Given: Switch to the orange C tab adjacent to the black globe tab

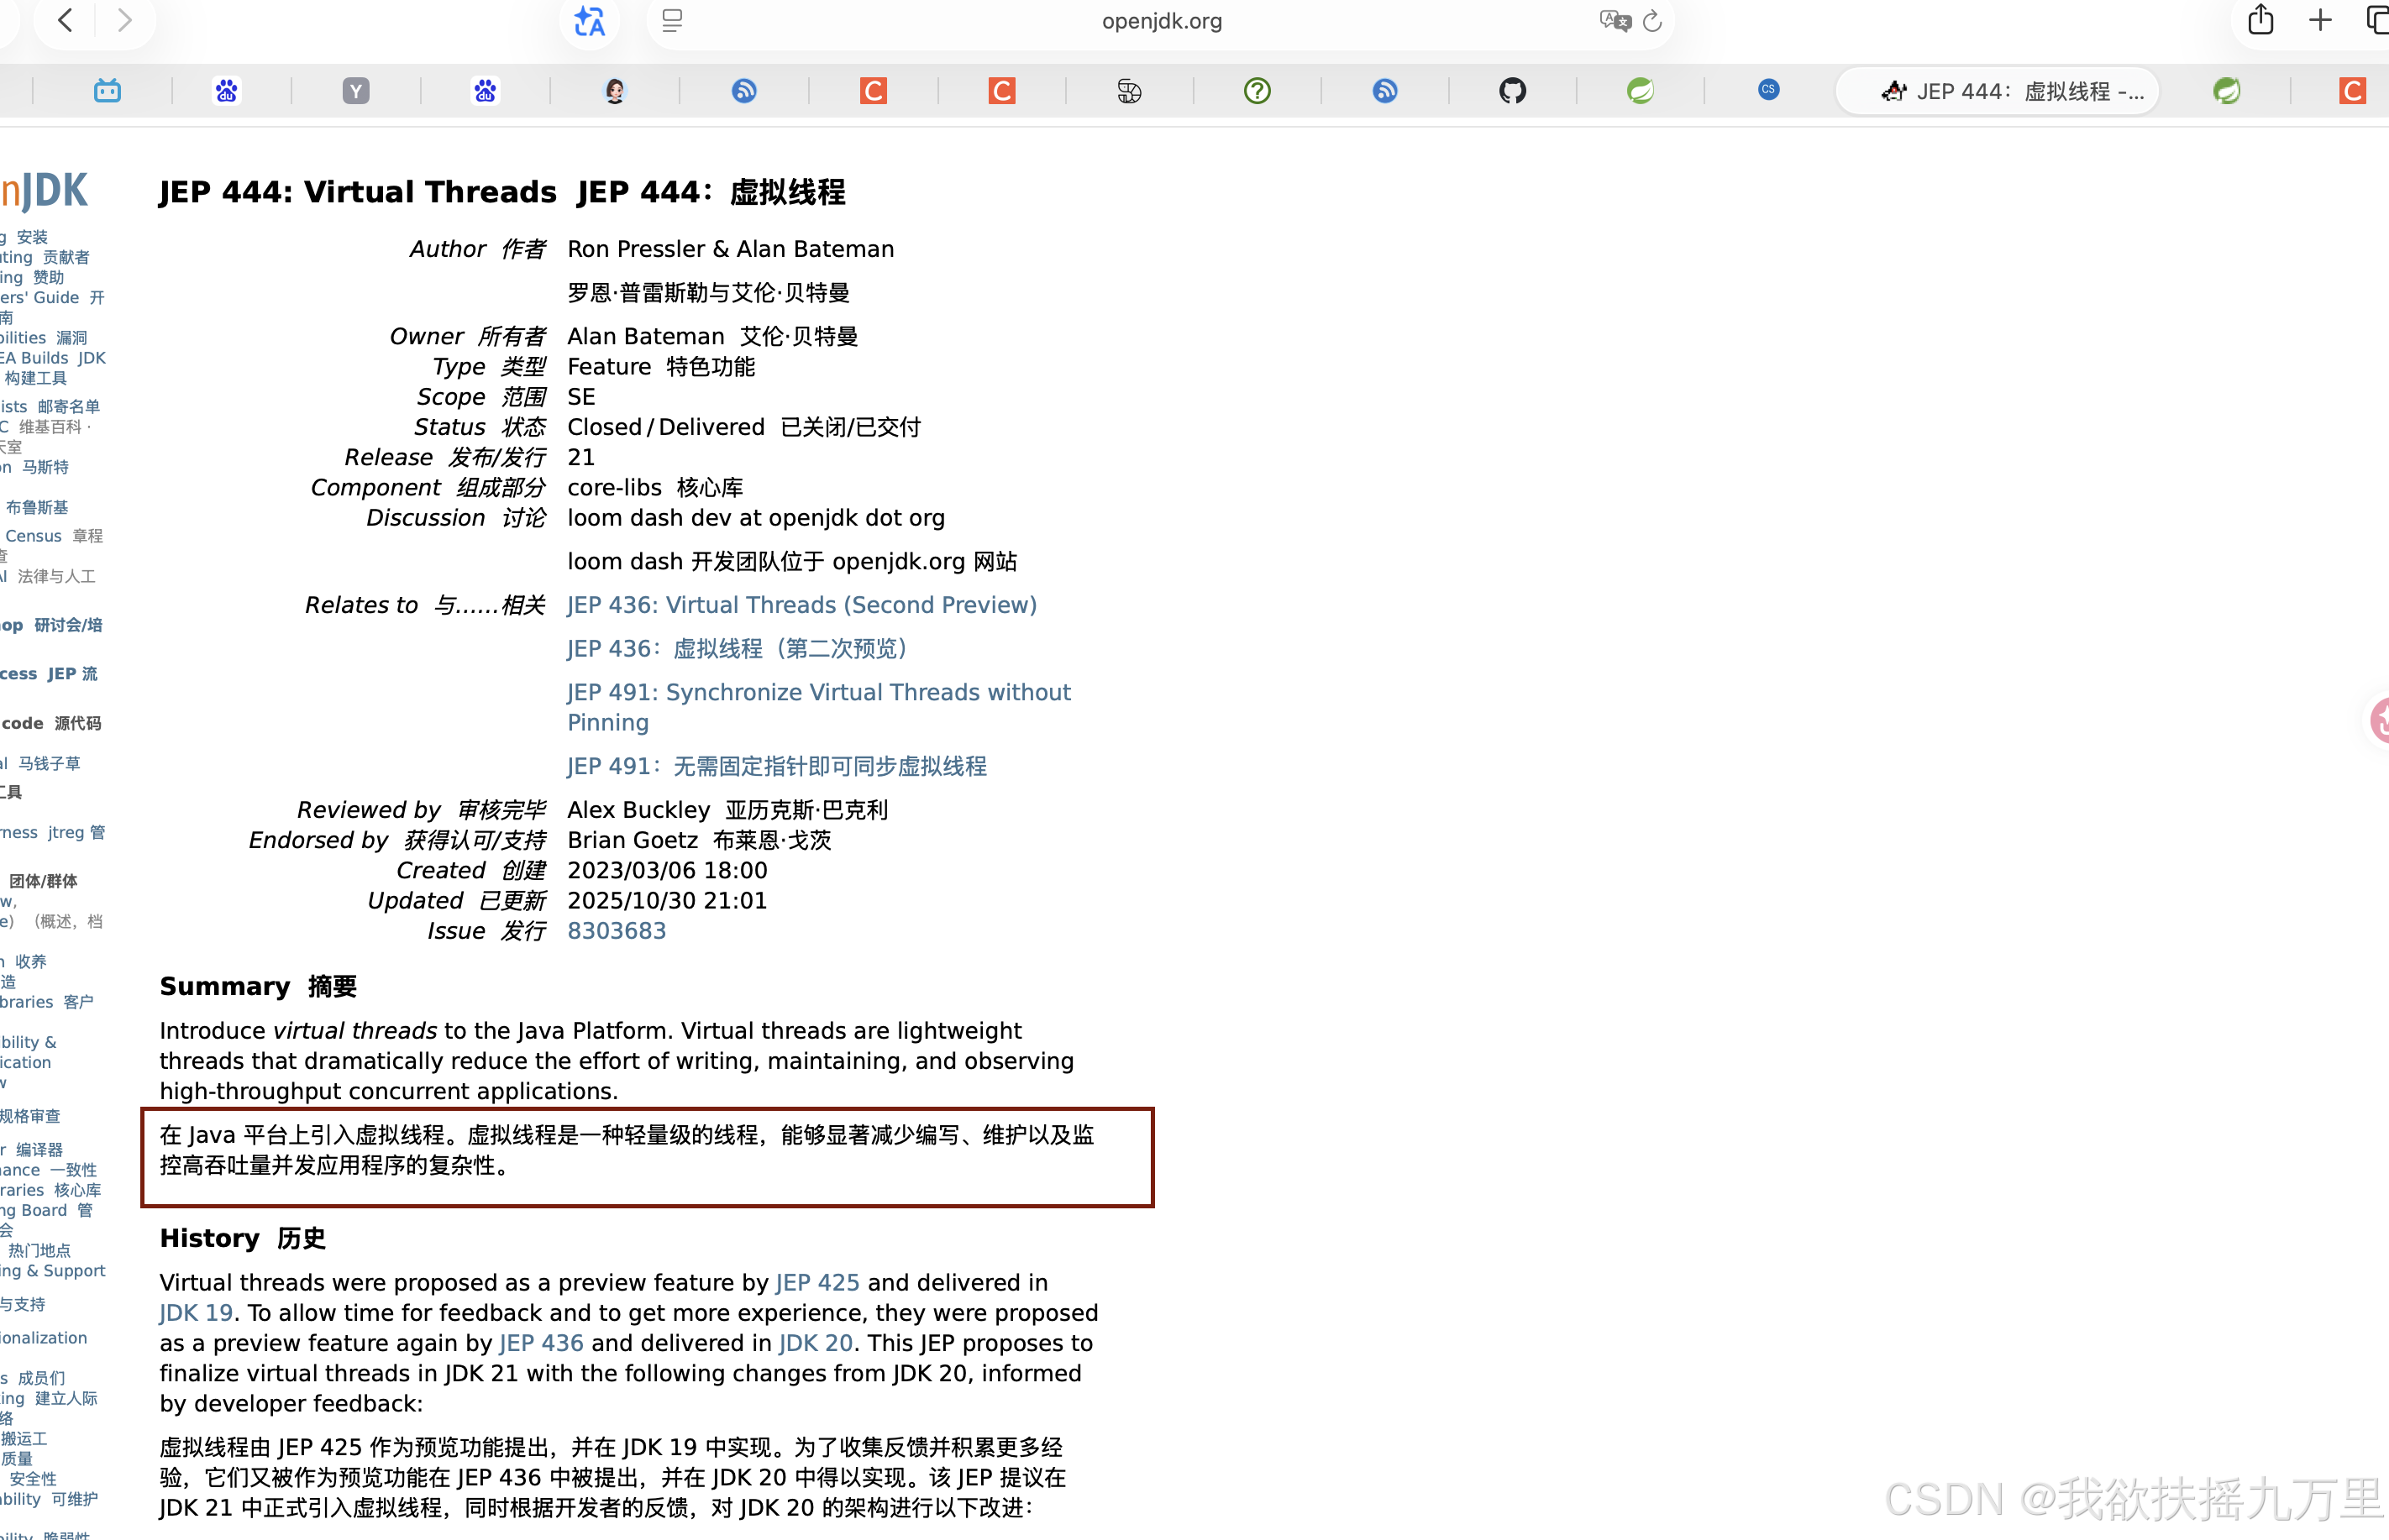Looking at the screenshot, I should coord(1001,91).
